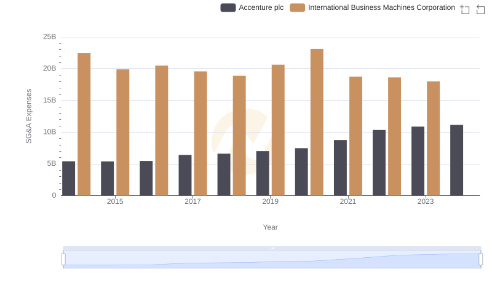Click the Year axis title
The height and width of the screenshot is (283, 492).
pyautogui.click(x=270, y=227)
